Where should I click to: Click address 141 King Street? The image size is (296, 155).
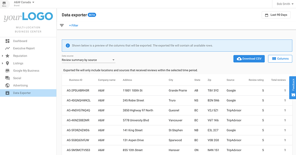click(x=133, y=130)
